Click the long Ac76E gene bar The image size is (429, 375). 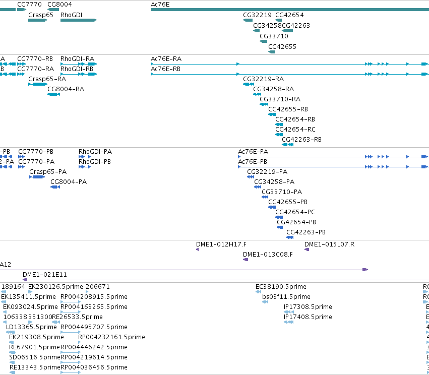290,10
